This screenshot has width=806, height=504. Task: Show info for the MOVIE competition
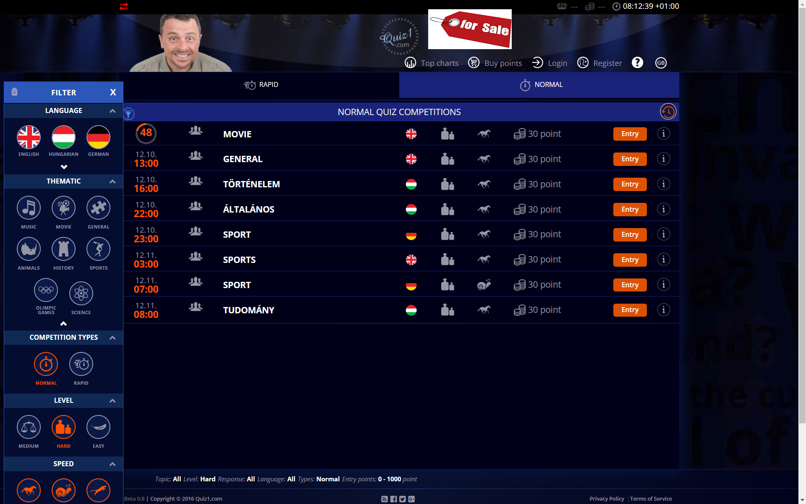point(663,134)
